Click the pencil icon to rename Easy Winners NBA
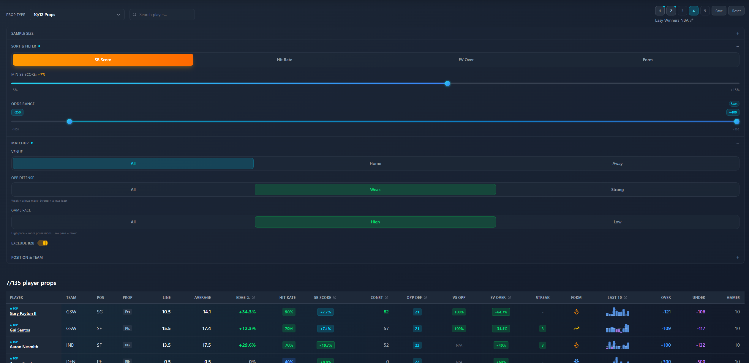This screenshot has width=749, height=363. click(692, 20)
